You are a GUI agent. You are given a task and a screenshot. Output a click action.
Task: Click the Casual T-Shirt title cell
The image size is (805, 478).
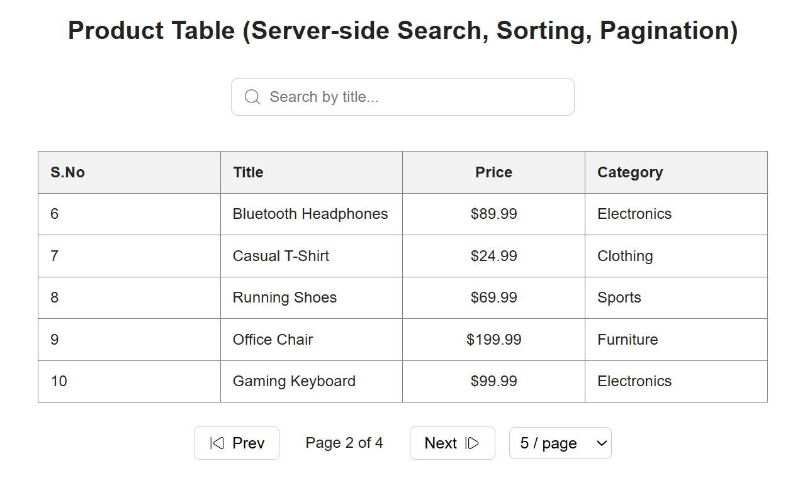click(281, 256)
